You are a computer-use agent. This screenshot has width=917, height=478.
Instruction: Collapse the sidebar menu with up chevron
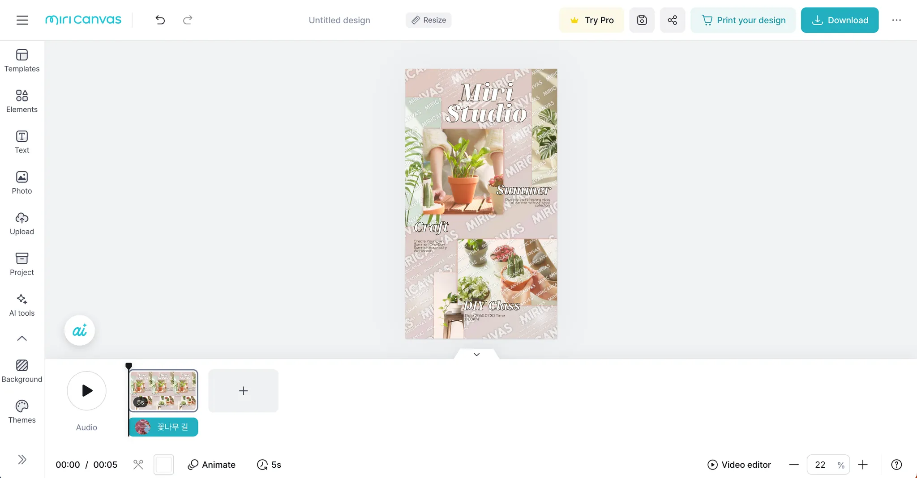coord(22,338)
